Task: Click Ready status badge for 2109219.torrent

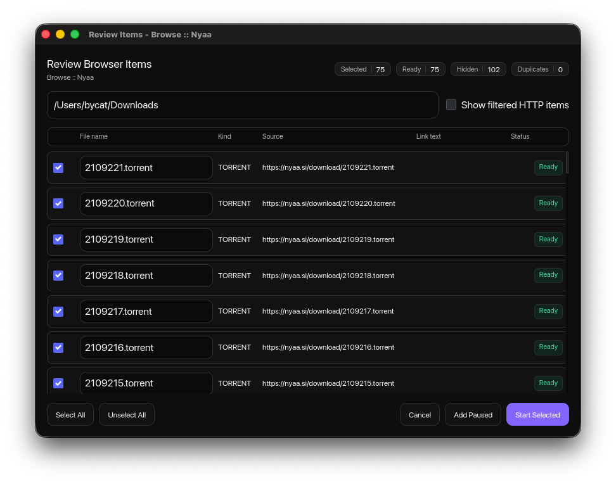Action: point(548,239)
